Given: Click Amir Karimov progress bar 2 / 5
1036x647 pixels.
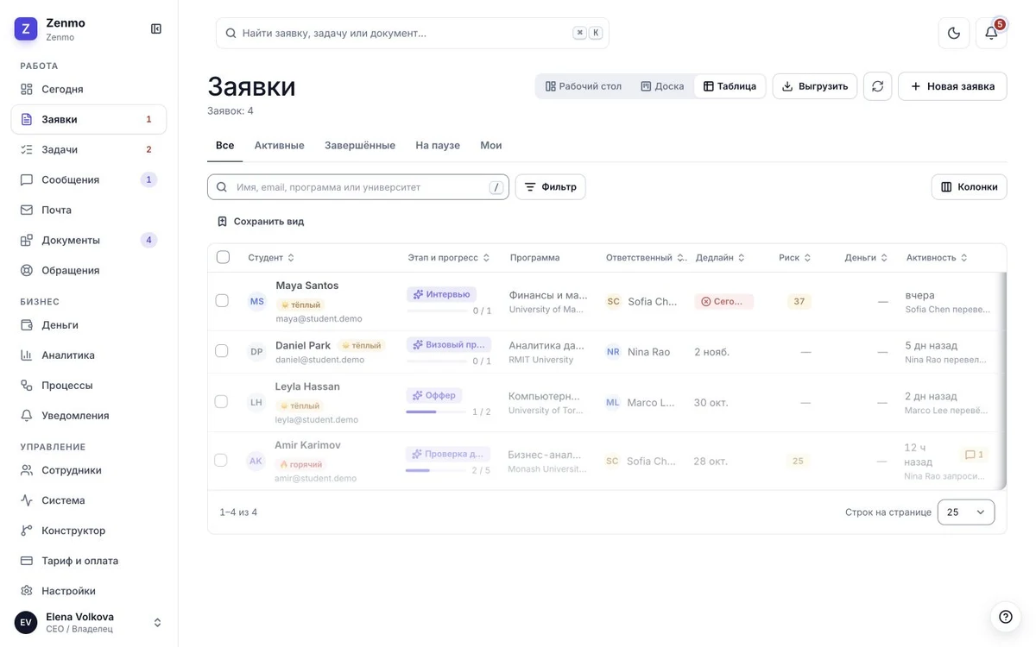Looking at the screenshot, I should coord(436,471).
